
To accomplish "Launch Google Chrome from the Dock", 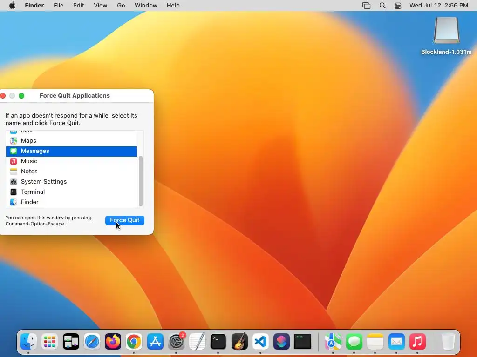I will click(134, 342).
